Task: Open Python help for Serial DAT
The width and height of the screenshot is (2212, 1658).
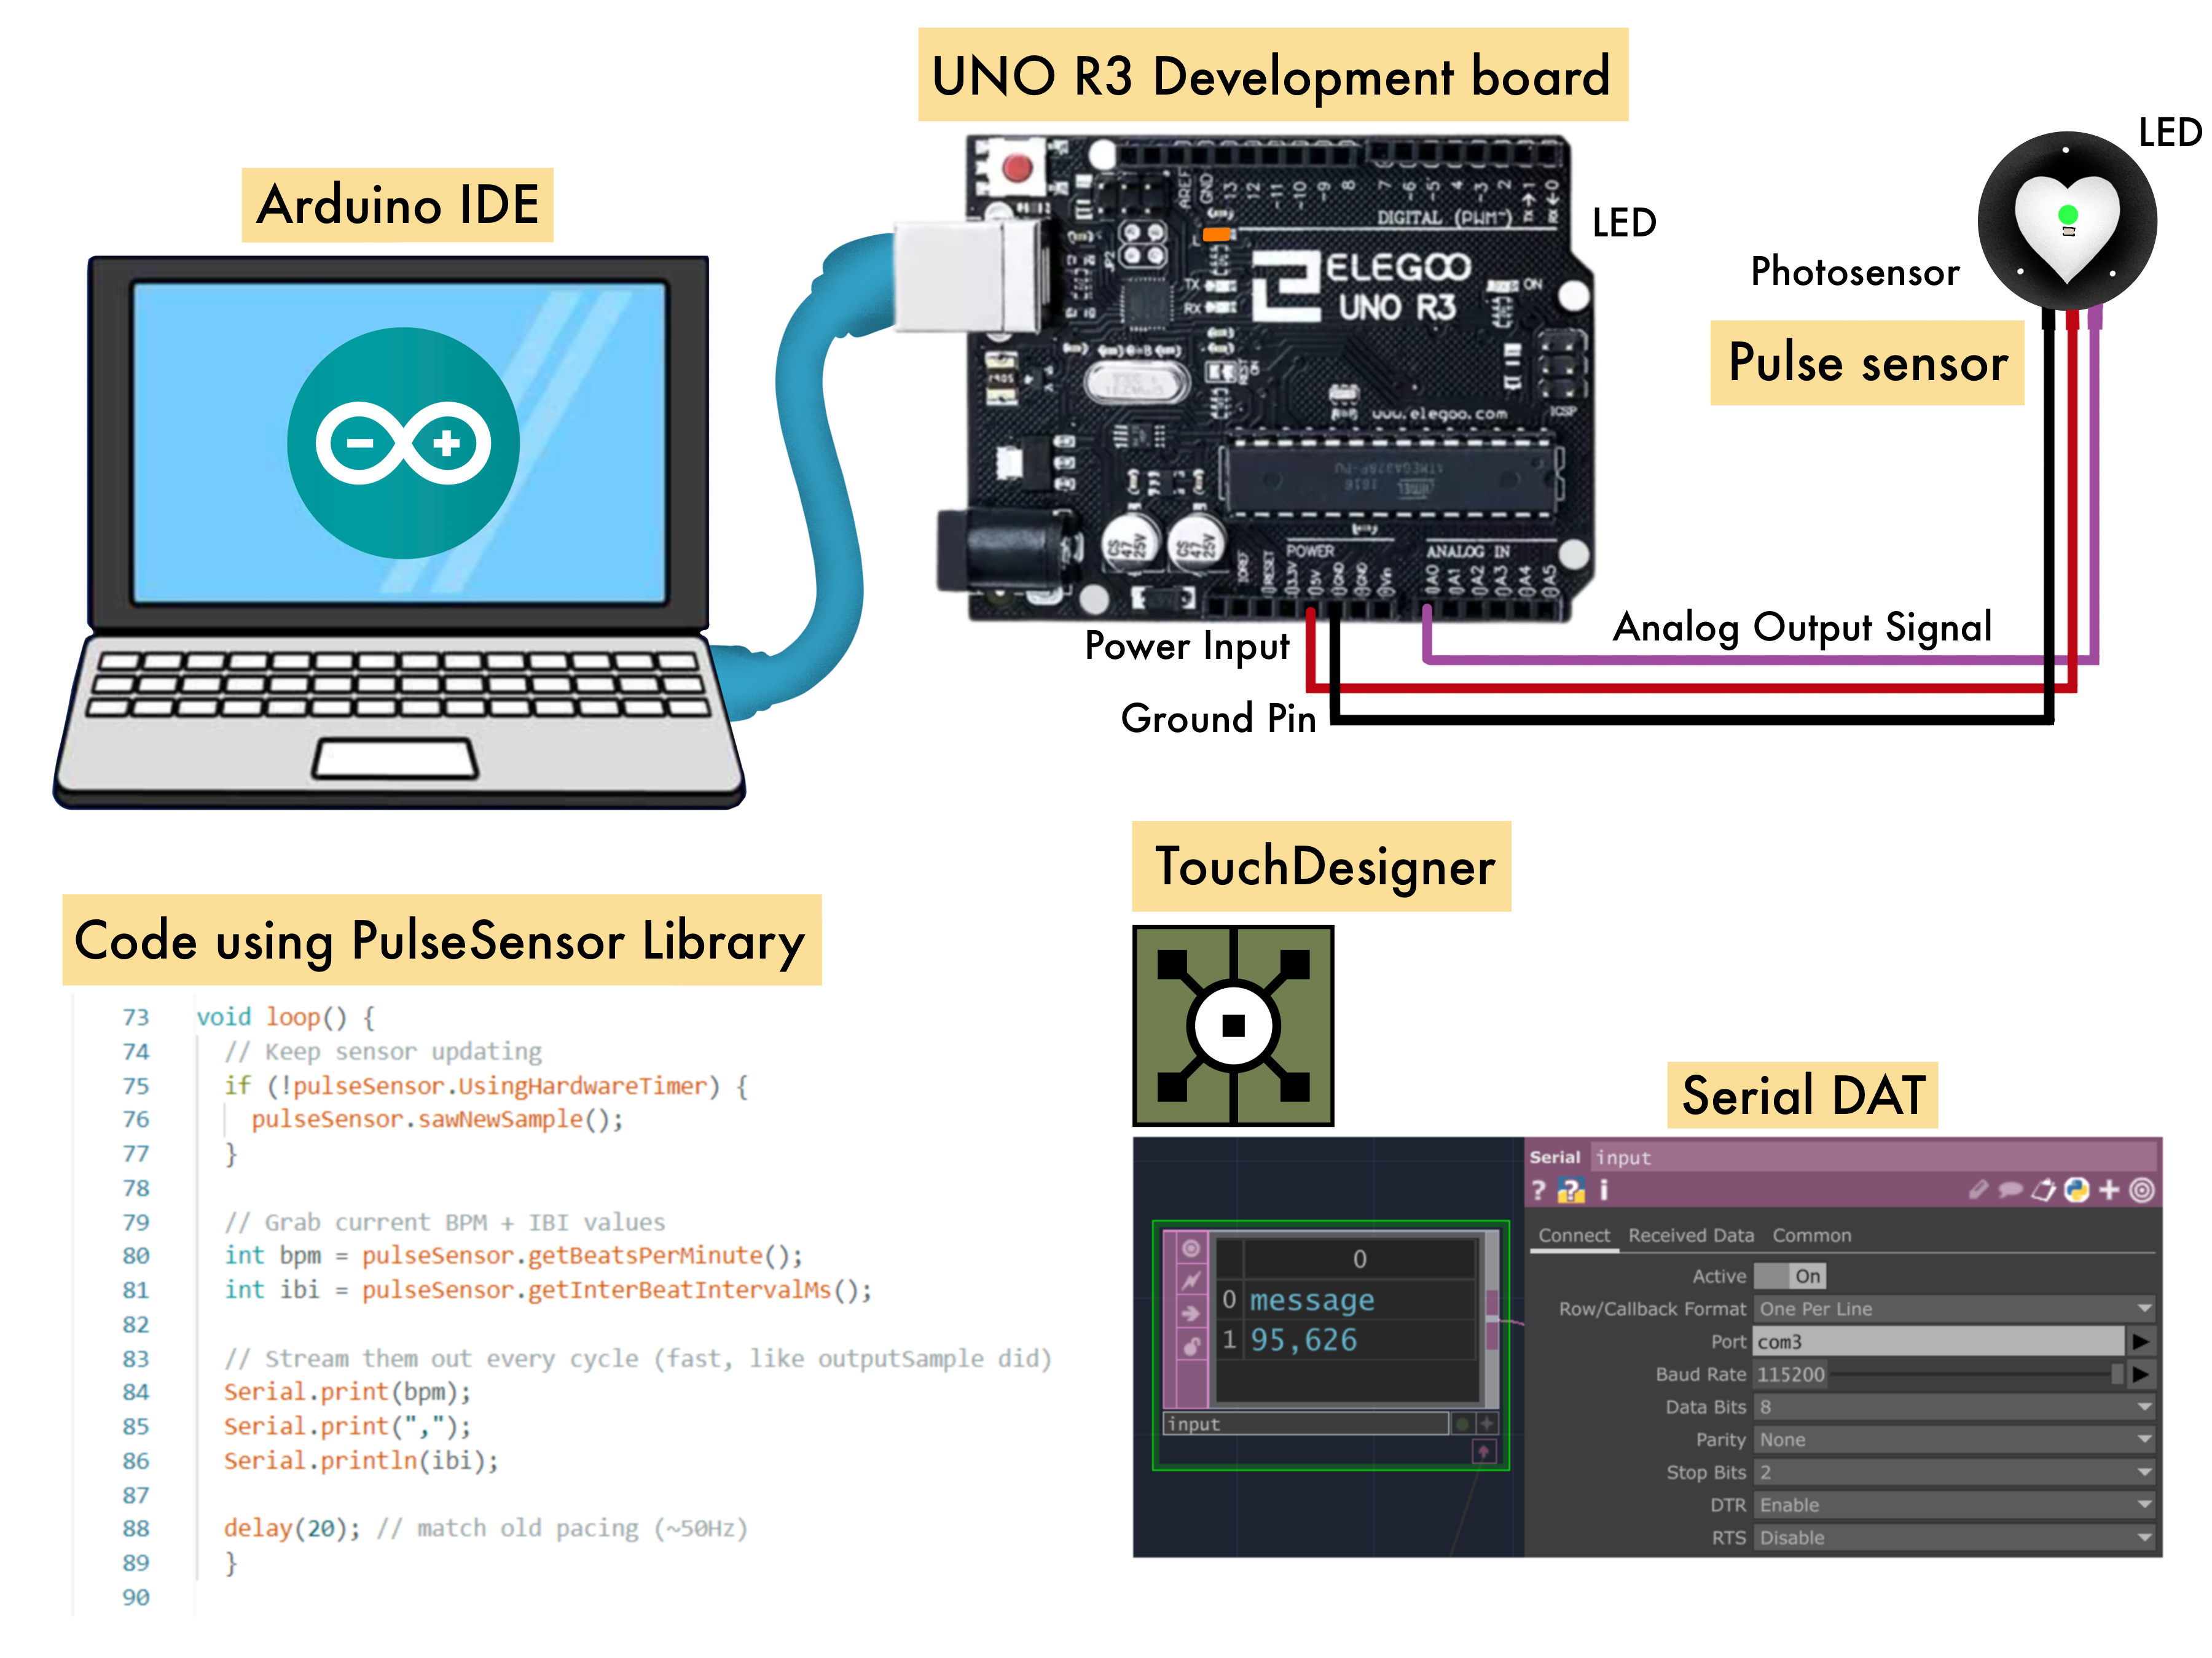Action: [x=1571, y=1190]
